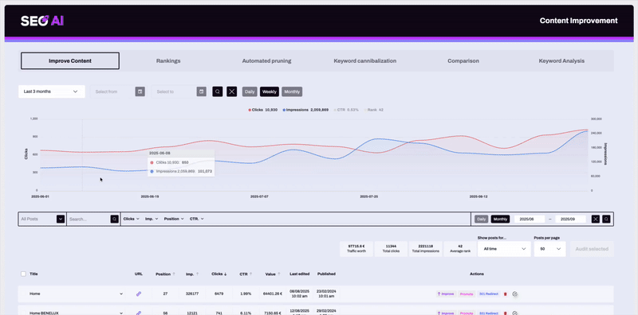Click the Select from date field
The image size is (638, 315).
112,91
